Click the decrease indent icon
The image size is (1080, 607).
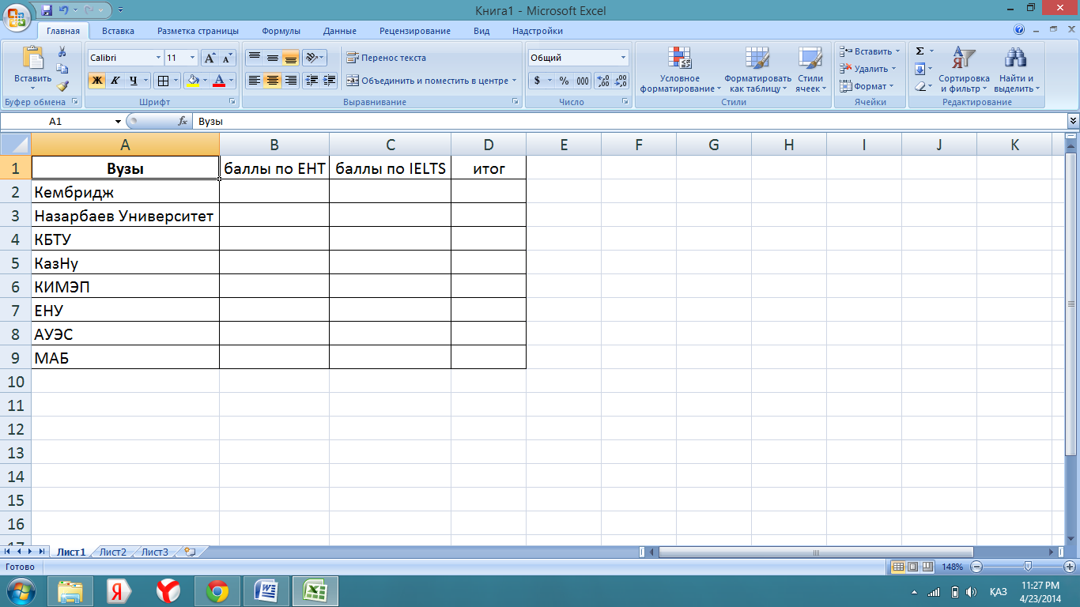coord(312,81)
